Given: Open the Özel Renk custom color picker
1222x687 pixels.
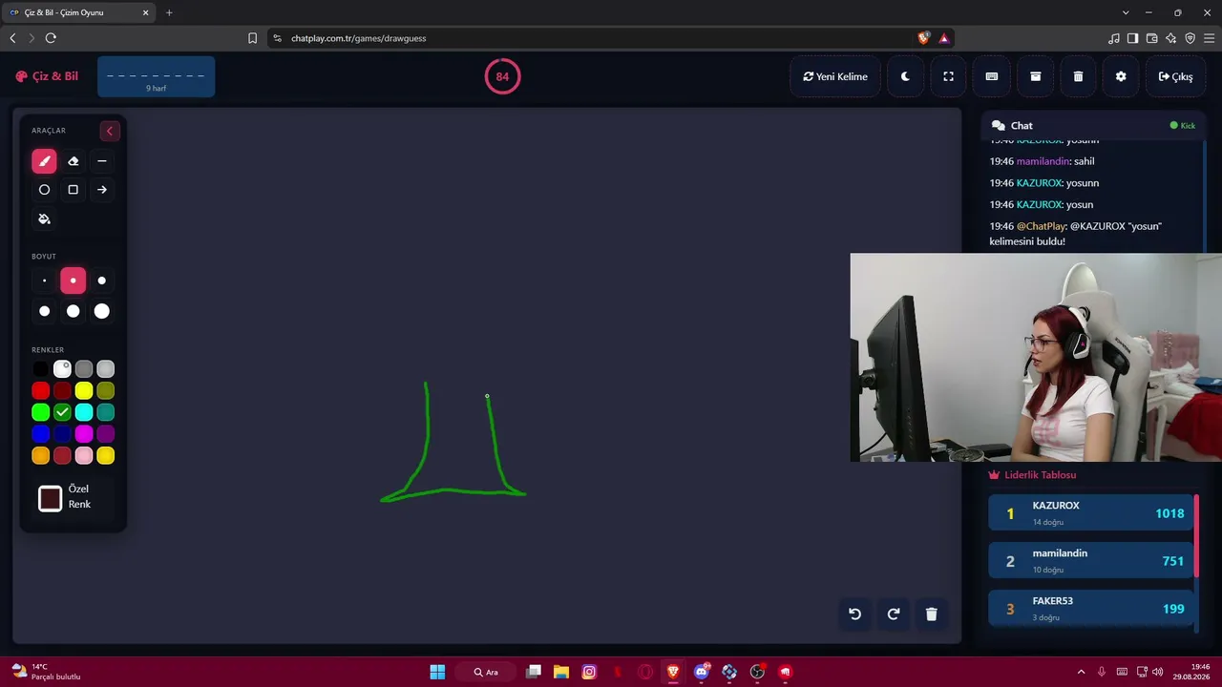Looking at the screenshot, I should 51,498.
